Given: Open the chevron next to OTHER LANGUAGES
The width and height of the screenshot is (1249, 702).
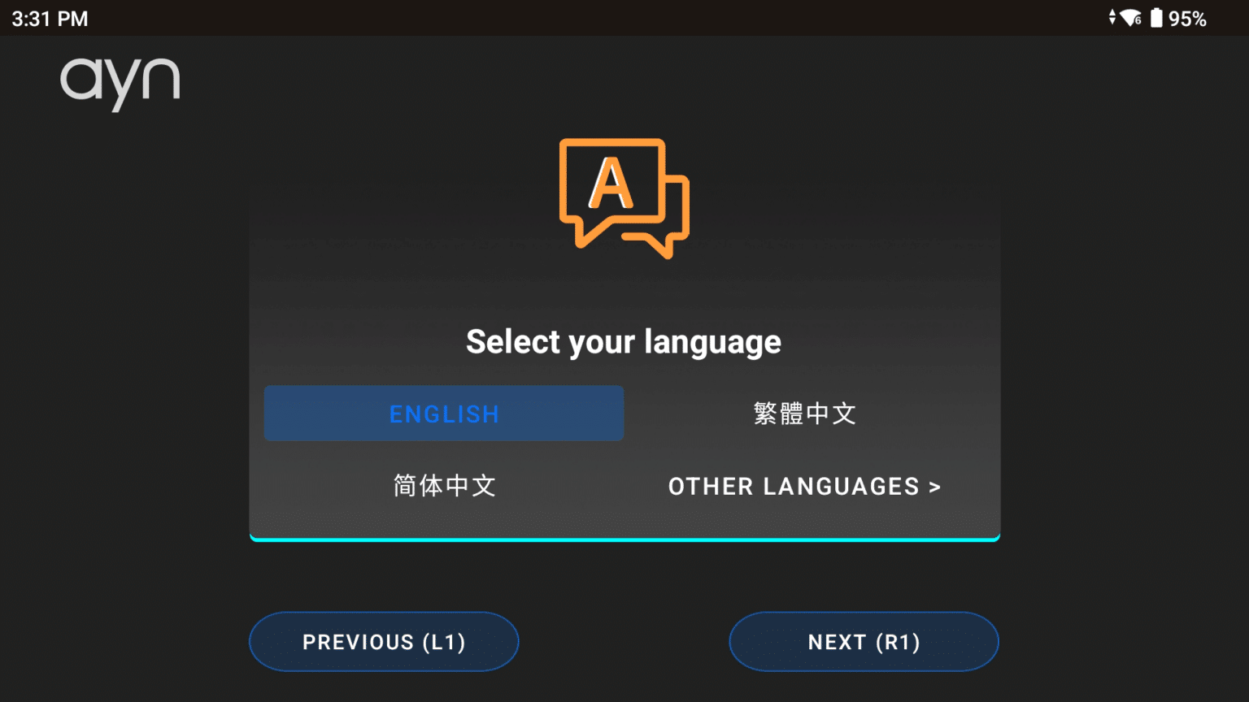Looking at the screenshot, I should [x=935, y=486].
